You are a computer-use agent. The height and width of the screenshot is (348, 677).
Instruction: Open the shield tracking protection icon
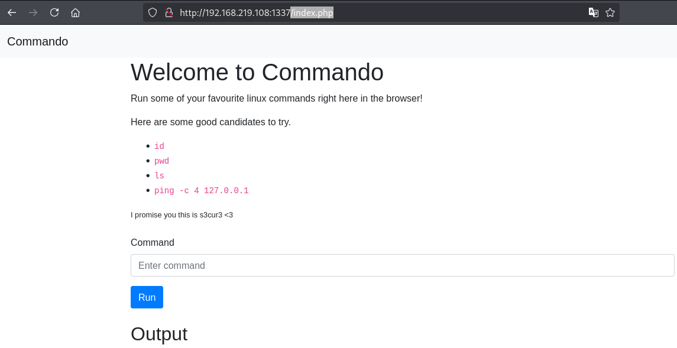pyautogui.click(x=153, y=12)
